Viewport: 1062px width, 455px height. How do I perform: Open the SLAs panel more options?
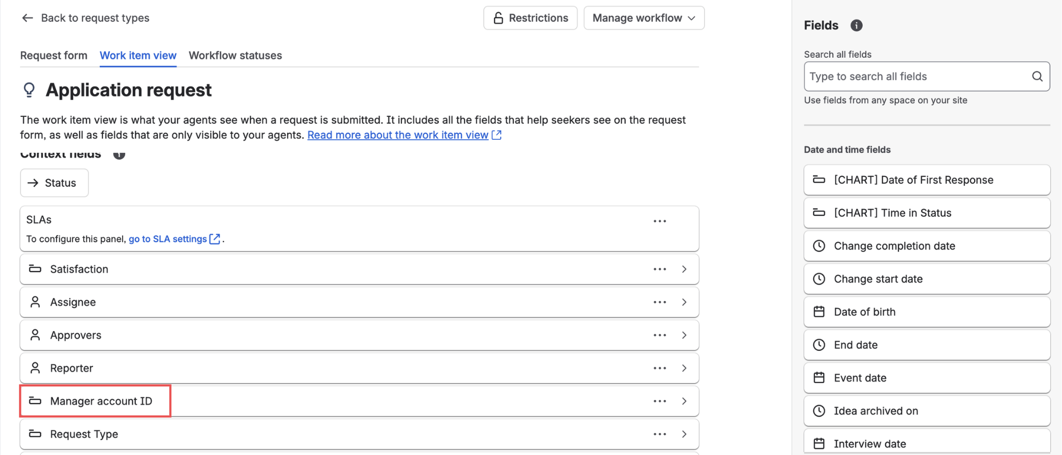[659, 221]
